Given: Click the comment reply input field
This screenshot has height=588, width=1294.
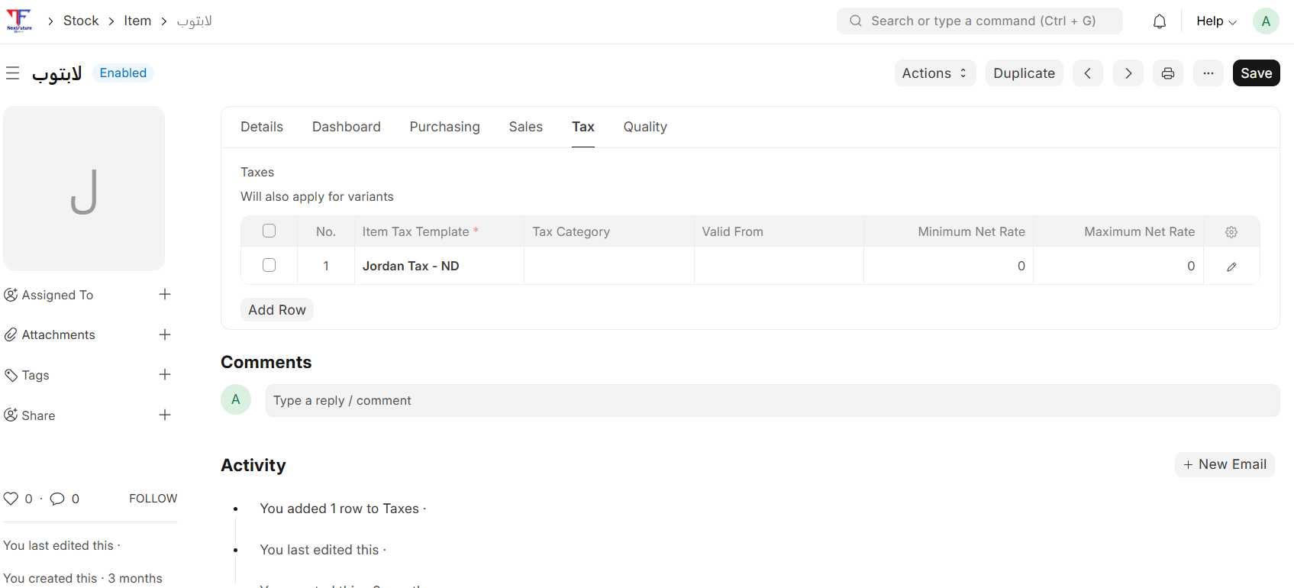Looking at the screenshot, I should 771,401.
